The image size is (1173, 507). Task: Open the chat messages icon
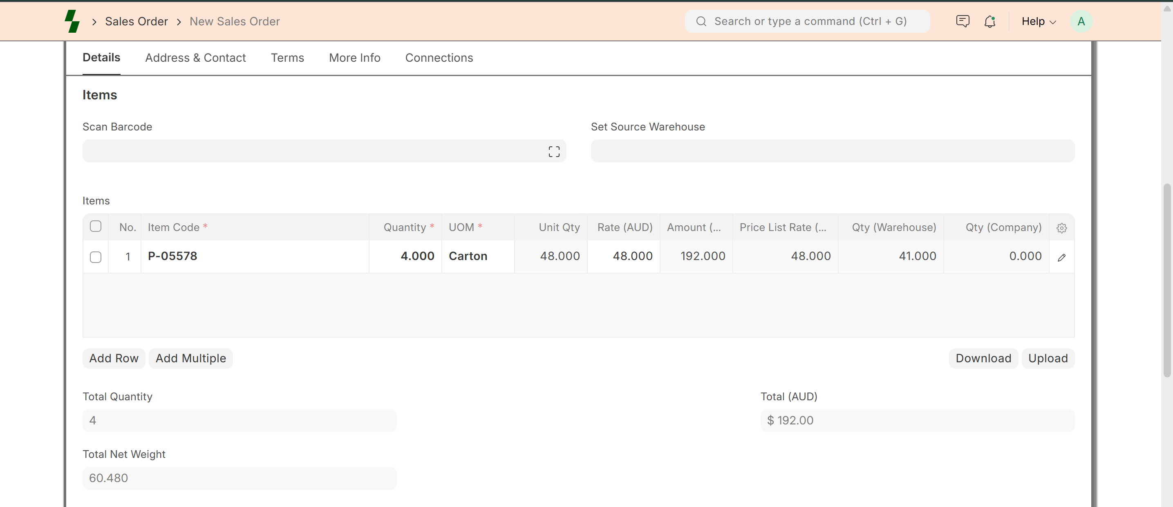point(962,21)
